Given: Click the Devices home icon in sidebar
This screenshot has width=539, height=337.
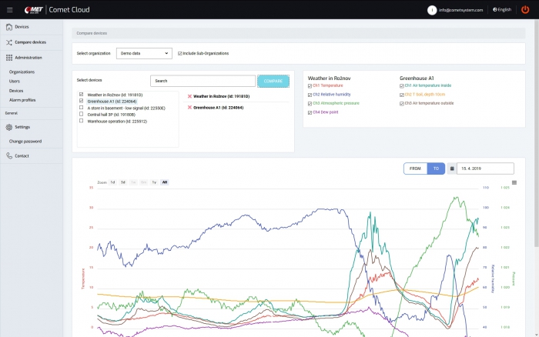Looking at the screenshot, I should [8, 27].
